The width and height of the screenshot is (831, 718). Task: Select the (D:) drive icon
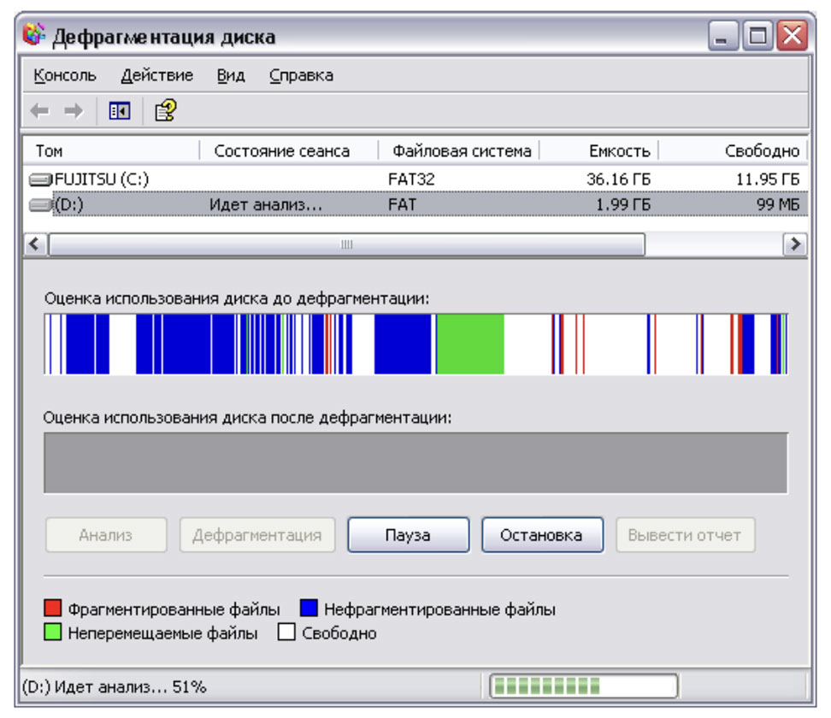tap(41, 204)
